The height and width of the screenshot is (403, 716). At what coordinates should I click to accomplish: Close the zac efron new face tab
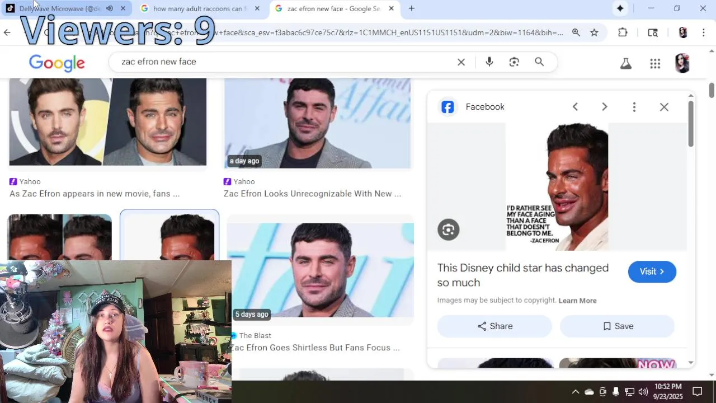coord(391,8)
